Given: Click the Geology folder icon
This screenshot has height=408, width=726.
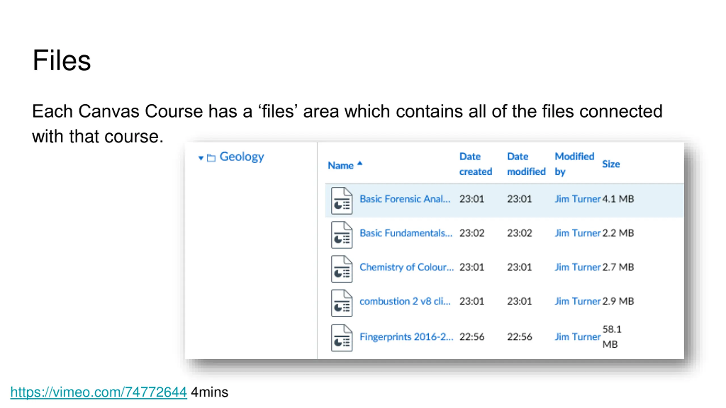Looking at the screenshot, I should (x=211, y=158).
